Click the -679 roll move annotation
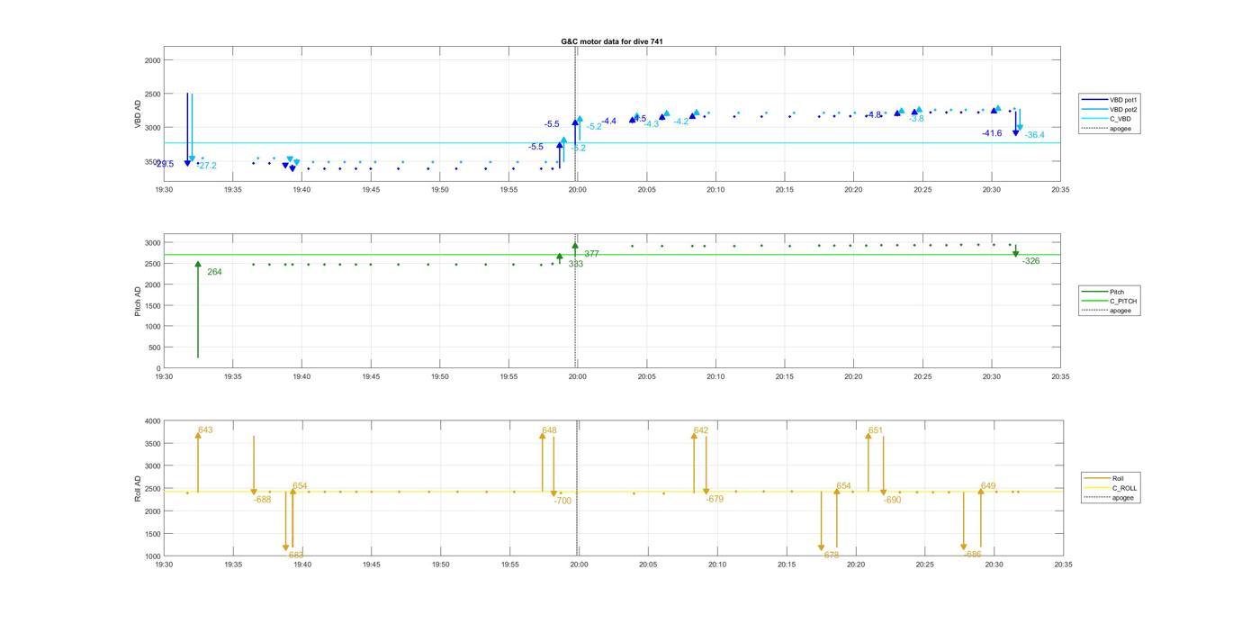Image resolution: width=1260 pixels, height=624 pixels. [715, 500]
